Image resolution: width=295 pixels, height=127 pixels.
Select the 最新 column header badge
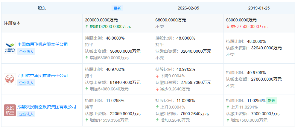[117, 8]
